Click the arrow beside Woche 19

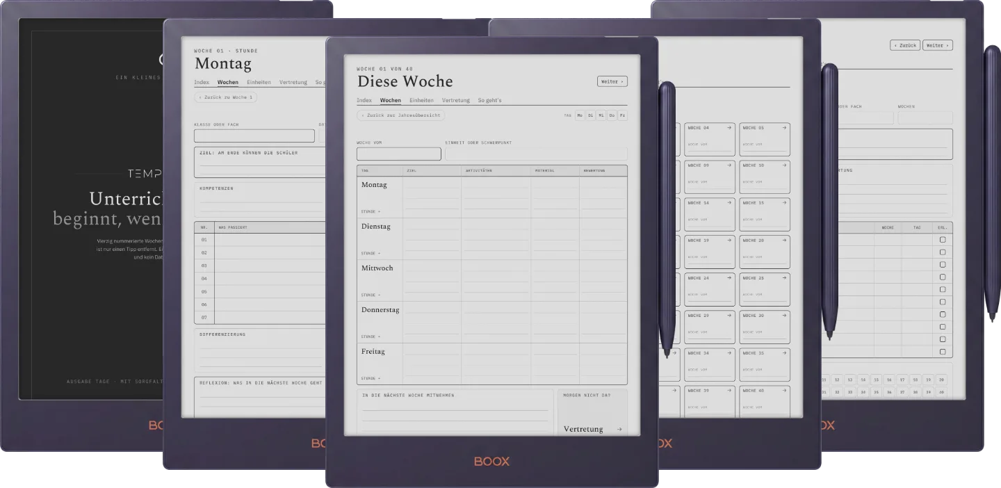729,240
